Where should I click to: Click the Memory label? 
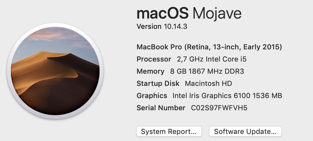150,71
